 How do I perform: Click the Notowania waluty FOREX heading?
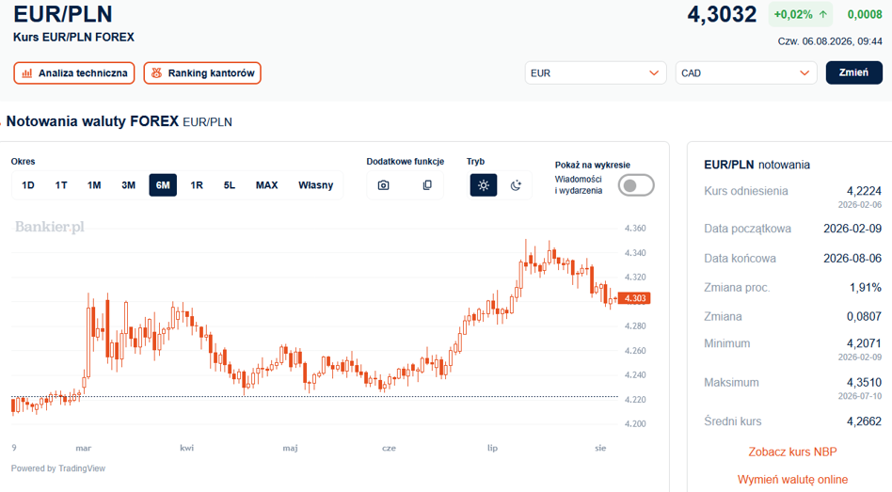[x=93, y=121]
